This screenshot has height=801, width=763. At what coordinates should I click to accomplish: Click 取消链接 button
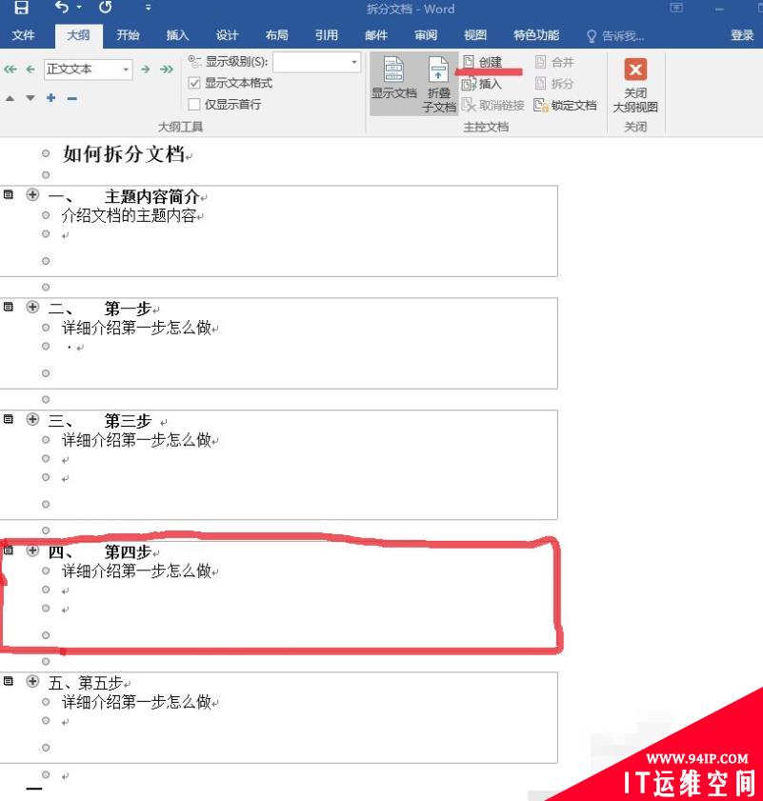(493, 105)
